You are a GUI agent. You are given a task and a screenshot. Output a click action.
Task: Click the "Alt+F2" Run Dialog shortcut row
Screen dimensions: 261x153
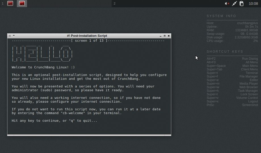232,59
